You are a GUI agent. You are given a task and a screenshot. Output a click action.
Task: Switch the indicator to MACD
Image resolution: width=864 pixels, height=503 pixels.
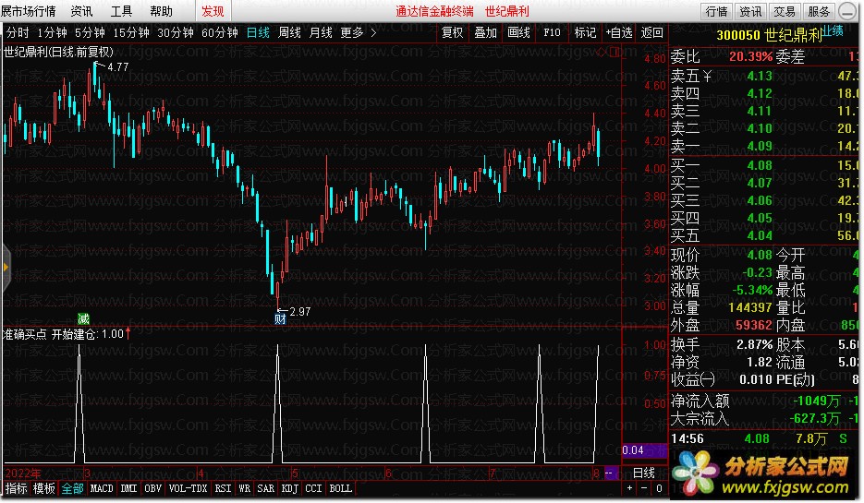pos(102,488)
